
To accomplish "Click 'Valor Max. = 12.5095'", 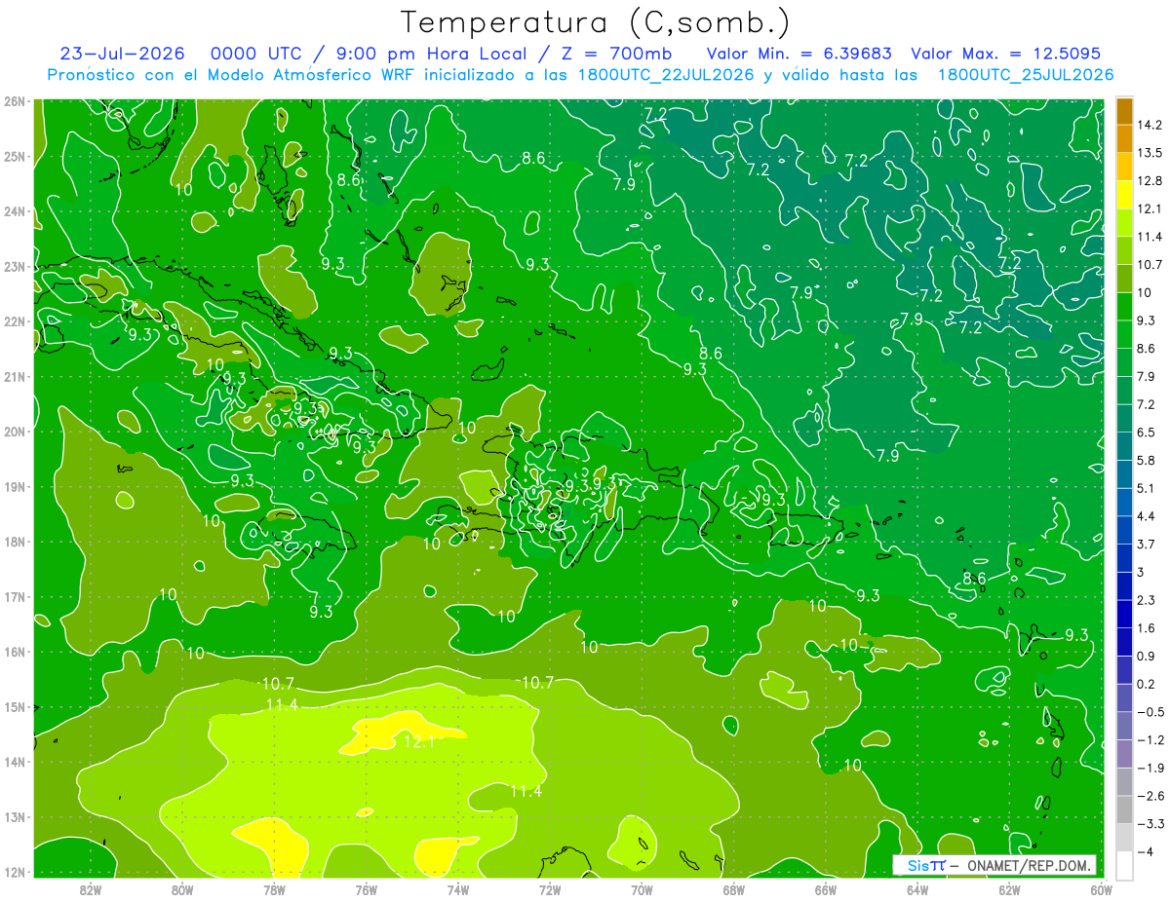I will pyautogui.click(x=1005, y=54).
